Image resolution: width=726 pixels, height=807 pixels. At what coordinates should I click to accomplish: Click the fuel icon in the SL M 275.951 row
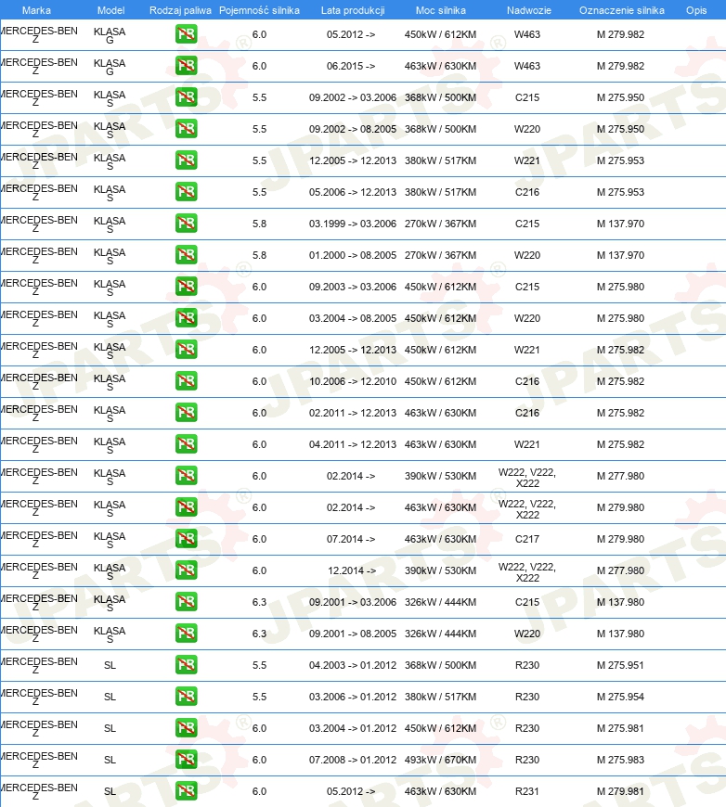(186, 665)
